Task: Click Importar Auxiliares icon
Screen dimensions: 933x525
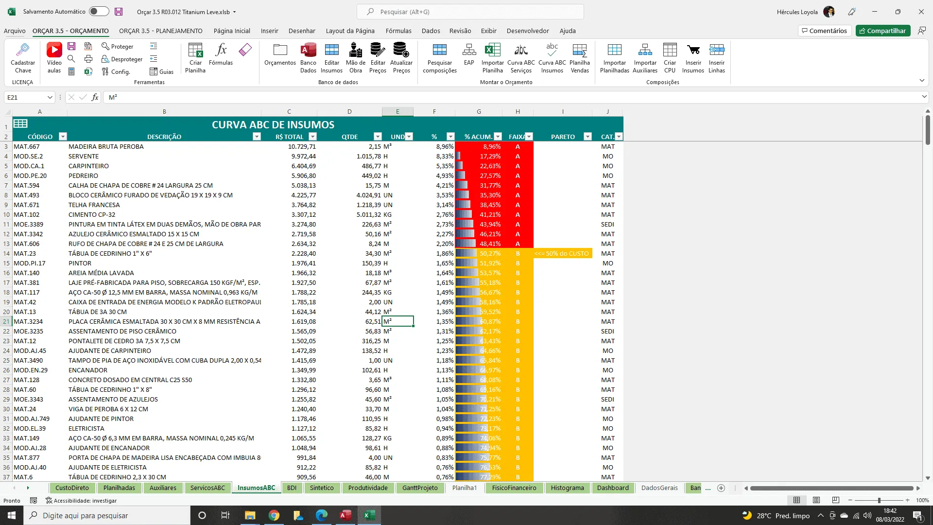Action: pyautogui.click(x=645, y=50)
